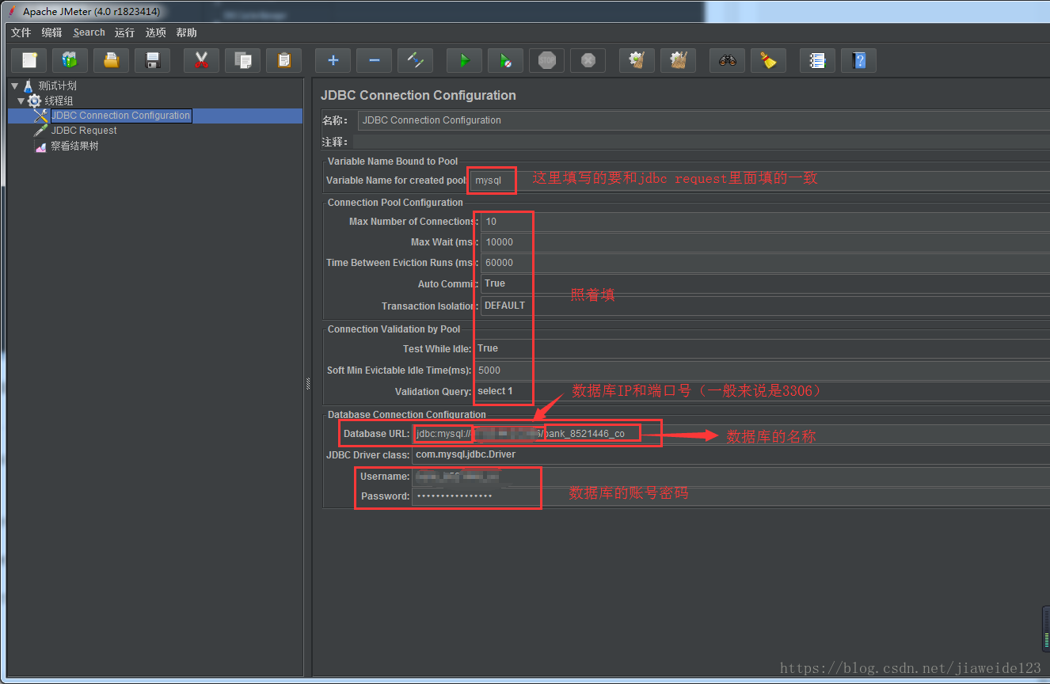Click the 注释 comments input field
This screenshot has width=1050, height=684.
pyautogui.click(x=702, y=142)
